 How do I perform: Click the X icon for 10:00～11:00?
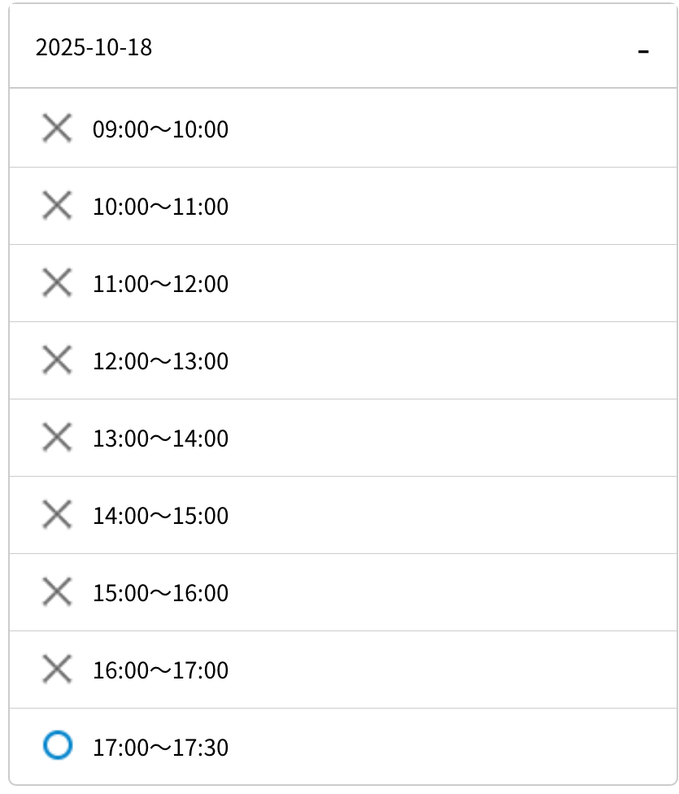pyautogui.click(x=57, y=206)
